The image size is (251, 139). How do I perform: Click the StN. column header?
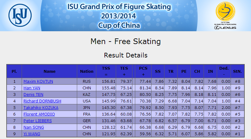[x=238, y=71]
